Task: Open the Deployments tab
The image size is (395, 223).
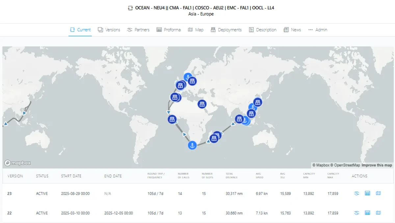Action: [226, 30]
